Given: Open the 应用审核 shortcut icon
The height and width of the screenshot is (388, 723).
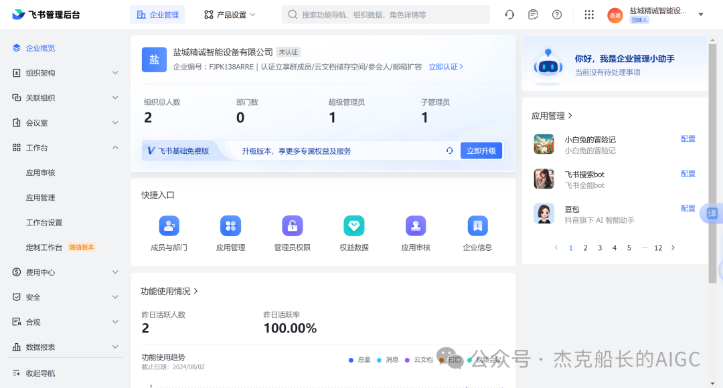Looking at the screenshot, I should [x=416, y=226].
